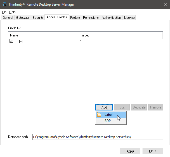The width and height of the screenshot is (170, 157).
Task: Select the [+] profile row name
Action: click(21, 41)
